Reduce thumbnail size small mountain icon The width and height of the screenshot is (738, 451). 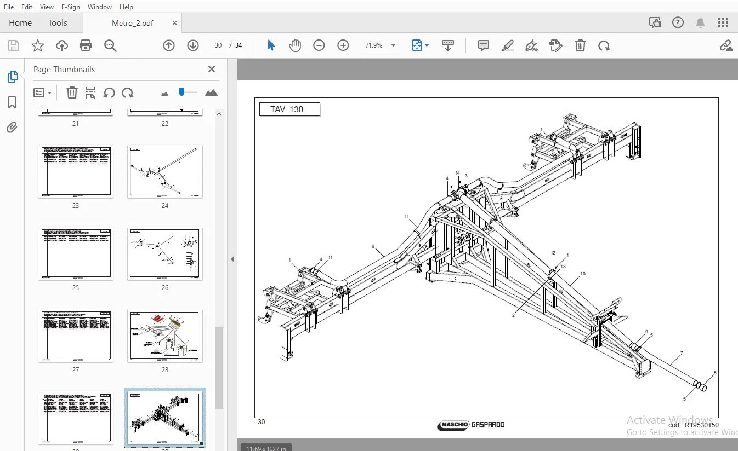pyautogui.click(x=164, y=94)
